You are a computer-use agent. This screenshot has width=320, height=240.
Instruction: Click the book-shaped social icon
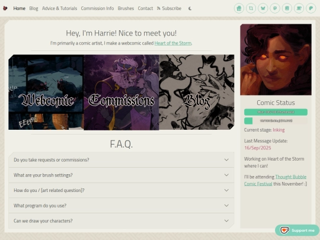287,8
